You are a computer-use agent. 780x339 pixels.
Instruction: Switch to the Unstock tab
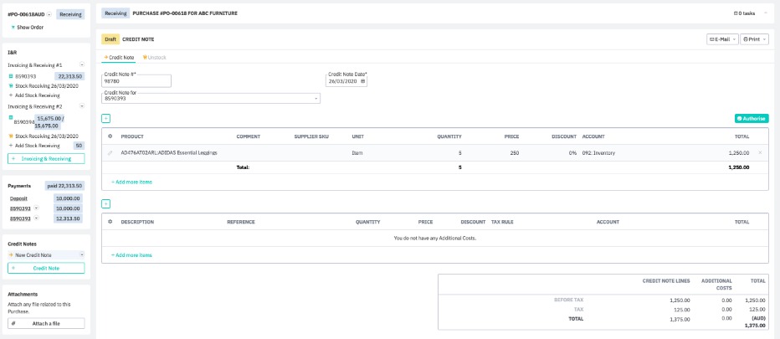click(154, 57)
